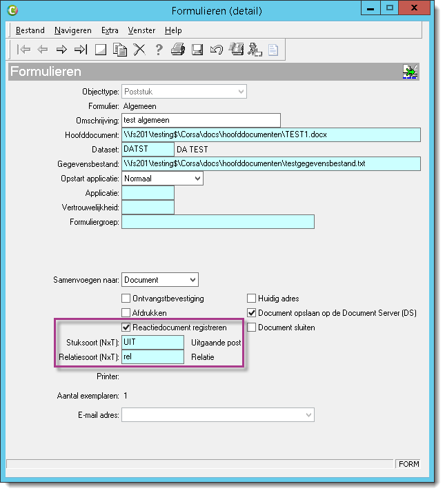
Task: Open help via question mark icon
Action: coord(159,50)
